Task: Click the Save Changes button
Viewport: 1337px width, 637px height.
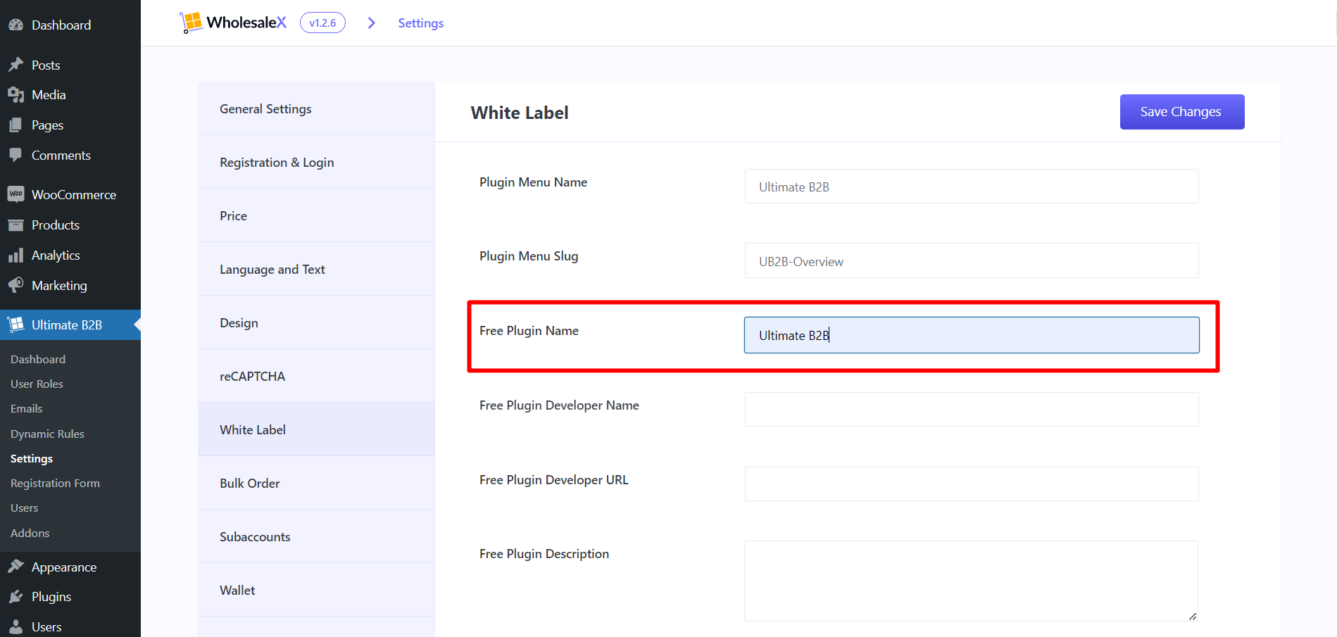Action: tap(1182, 112)
